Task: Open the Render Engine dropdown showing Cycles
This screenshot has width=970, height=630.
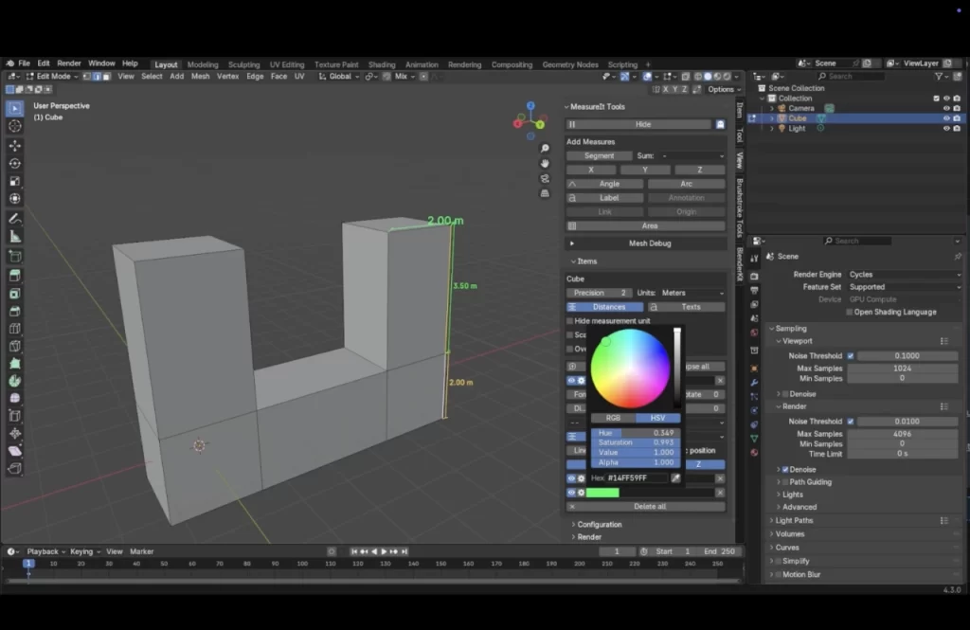Action: pyautogui.click(x=903, y=274)
